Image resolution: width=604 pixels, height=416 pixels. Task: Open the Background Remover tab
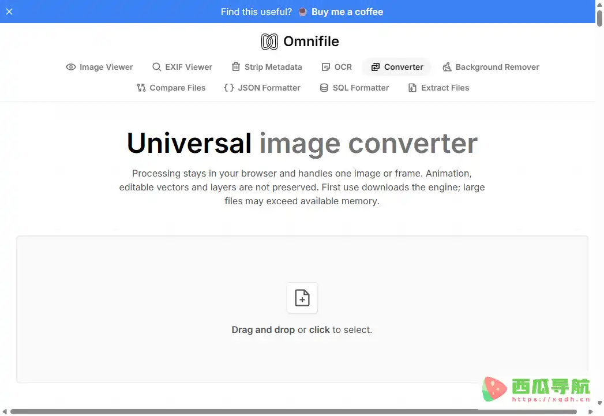click(x=491, y=67)
